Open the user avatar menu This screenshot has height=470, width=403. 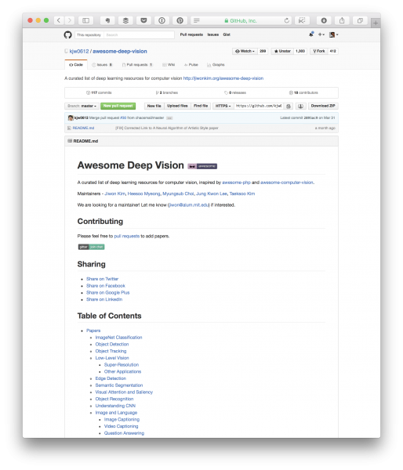click(333, 34)
